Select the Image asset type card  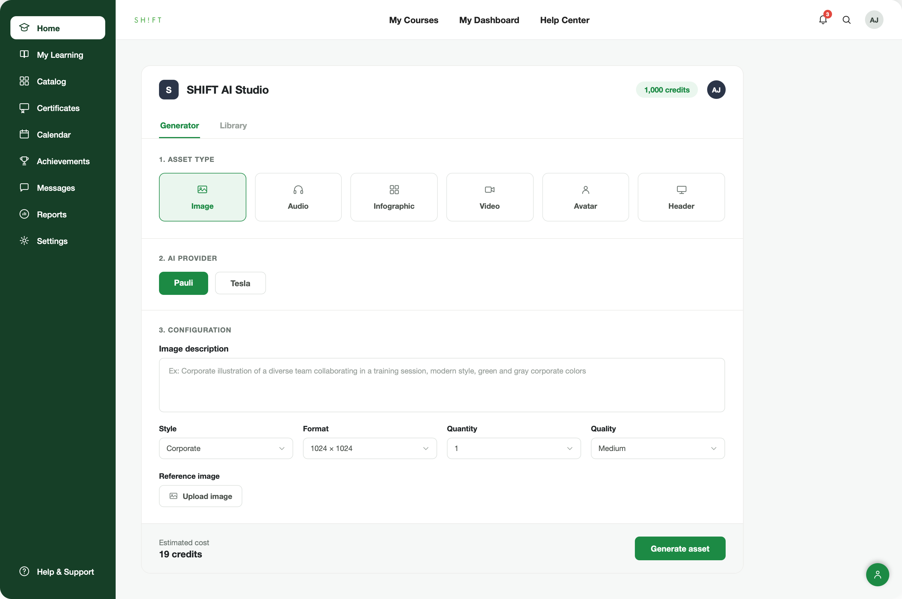click(202, 197)
